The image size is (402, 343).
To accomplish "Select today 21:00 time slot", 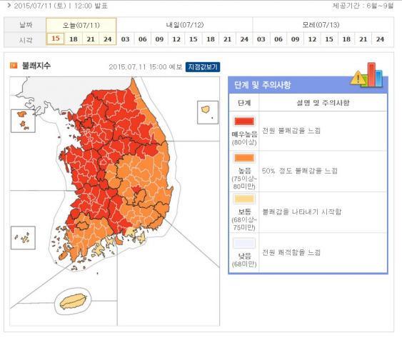I will (91, 39).
